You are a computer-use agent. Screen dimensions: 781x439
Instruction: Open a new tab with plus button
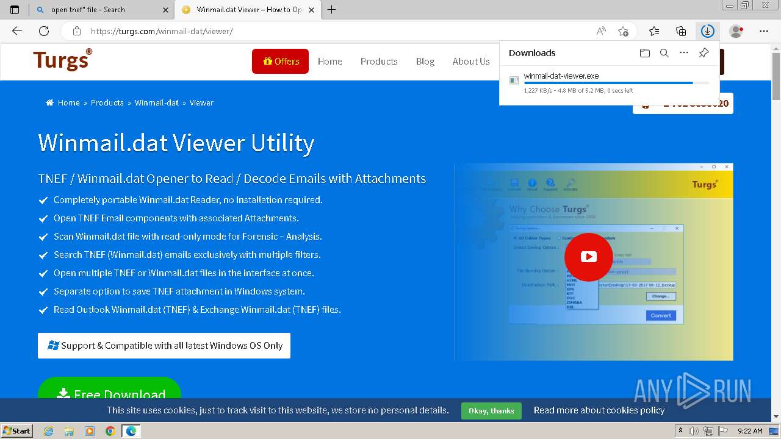tap(332, 10)
